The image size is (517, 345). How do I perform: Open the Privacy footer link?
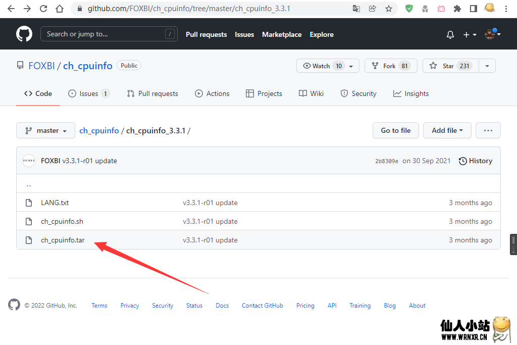130,306
